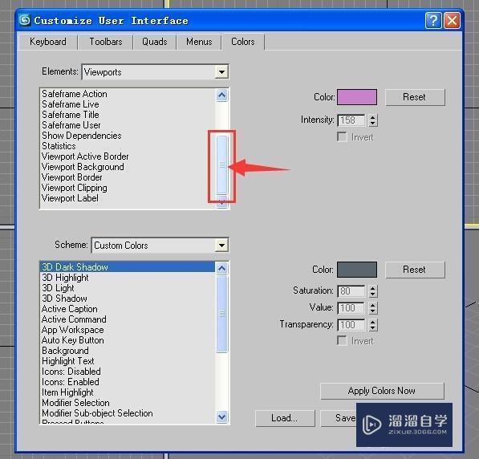The width and height of the screenshot is (479, 459).
Task: Click scheme list scrollbar thumb
Action: pos(222,314)
